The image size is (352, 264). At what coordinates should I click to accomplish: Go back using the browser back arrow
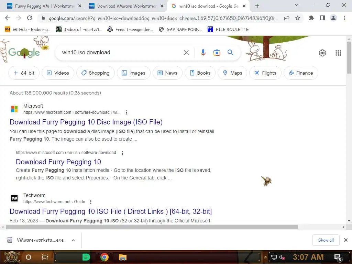(x=8, y=18)
